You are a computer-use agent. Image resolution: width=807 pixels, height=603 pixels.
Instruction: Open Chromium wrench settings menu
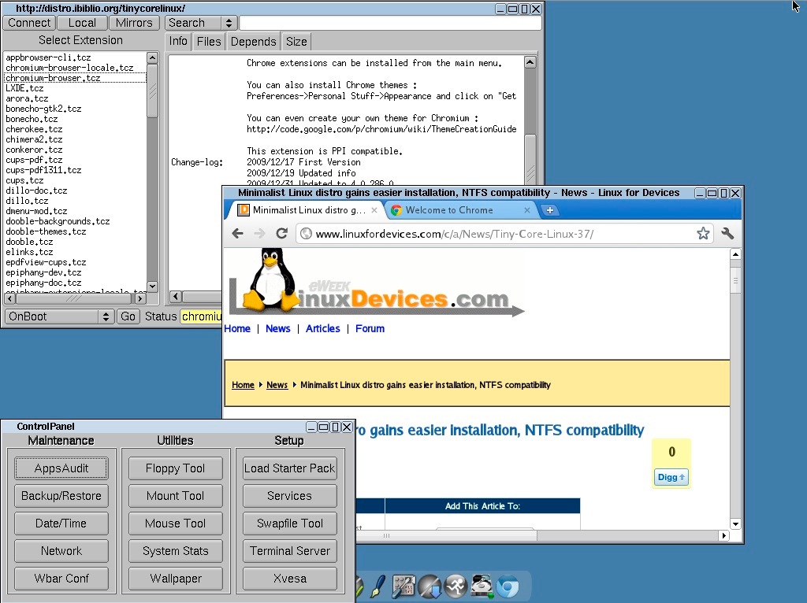(727, 234)
